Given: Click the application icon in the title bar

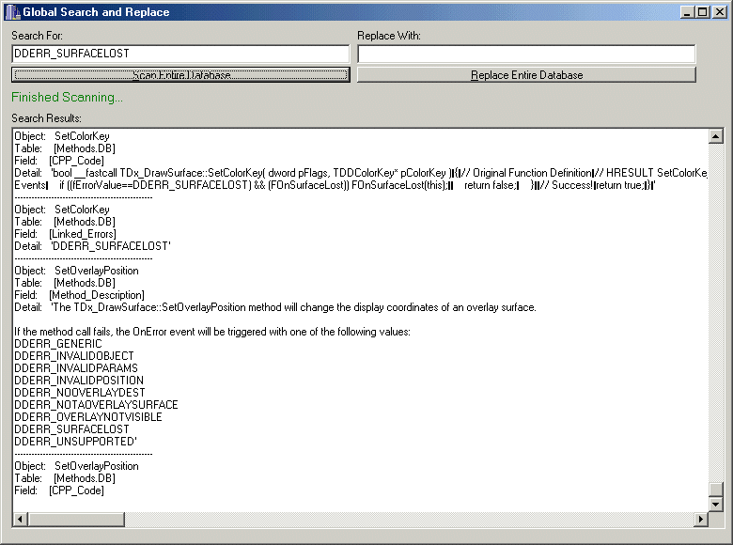Looking at the screenshot, I should tap(12, 12).
